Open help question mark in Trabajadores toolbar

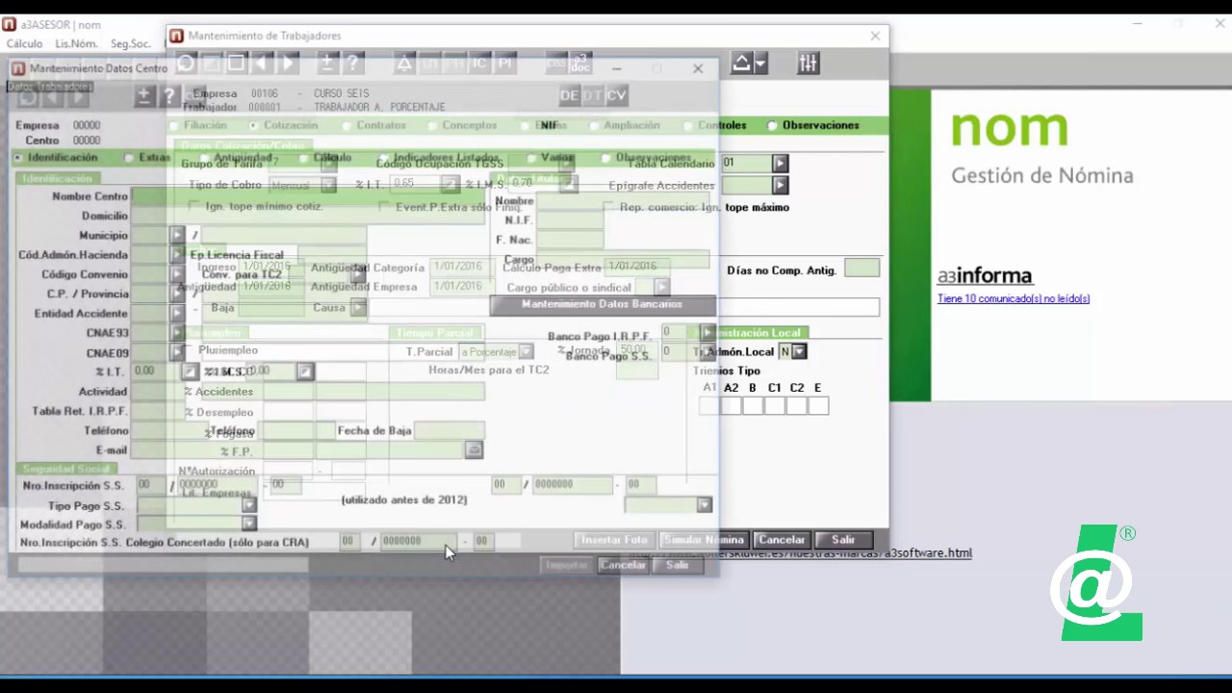[352, 64]
